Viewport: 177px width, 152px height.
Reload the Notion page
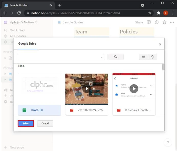point(19,13)
